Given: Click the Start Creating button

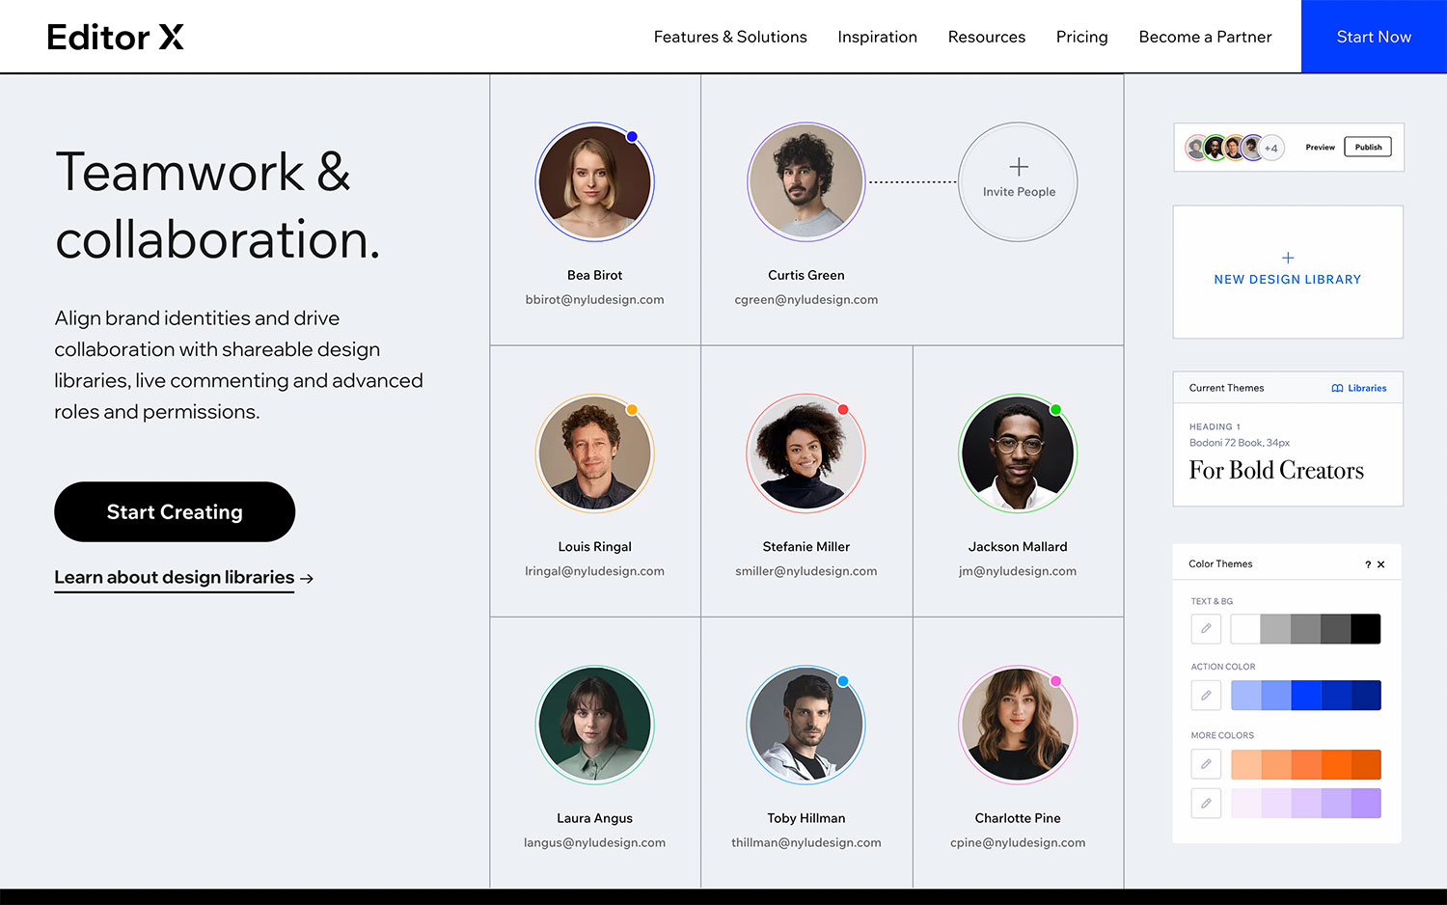Looking at the screenshot, I should (175, 511).
